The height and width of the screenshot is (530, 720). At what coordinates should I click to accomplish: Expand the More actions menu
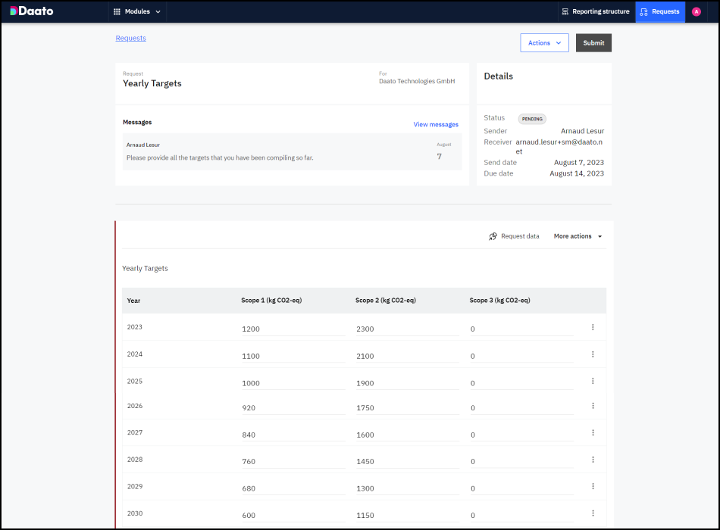coord(578,236)
